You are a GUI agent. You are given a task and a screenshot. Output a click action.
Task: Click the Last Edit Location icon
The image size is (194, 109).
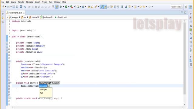[x=141, y=7]
